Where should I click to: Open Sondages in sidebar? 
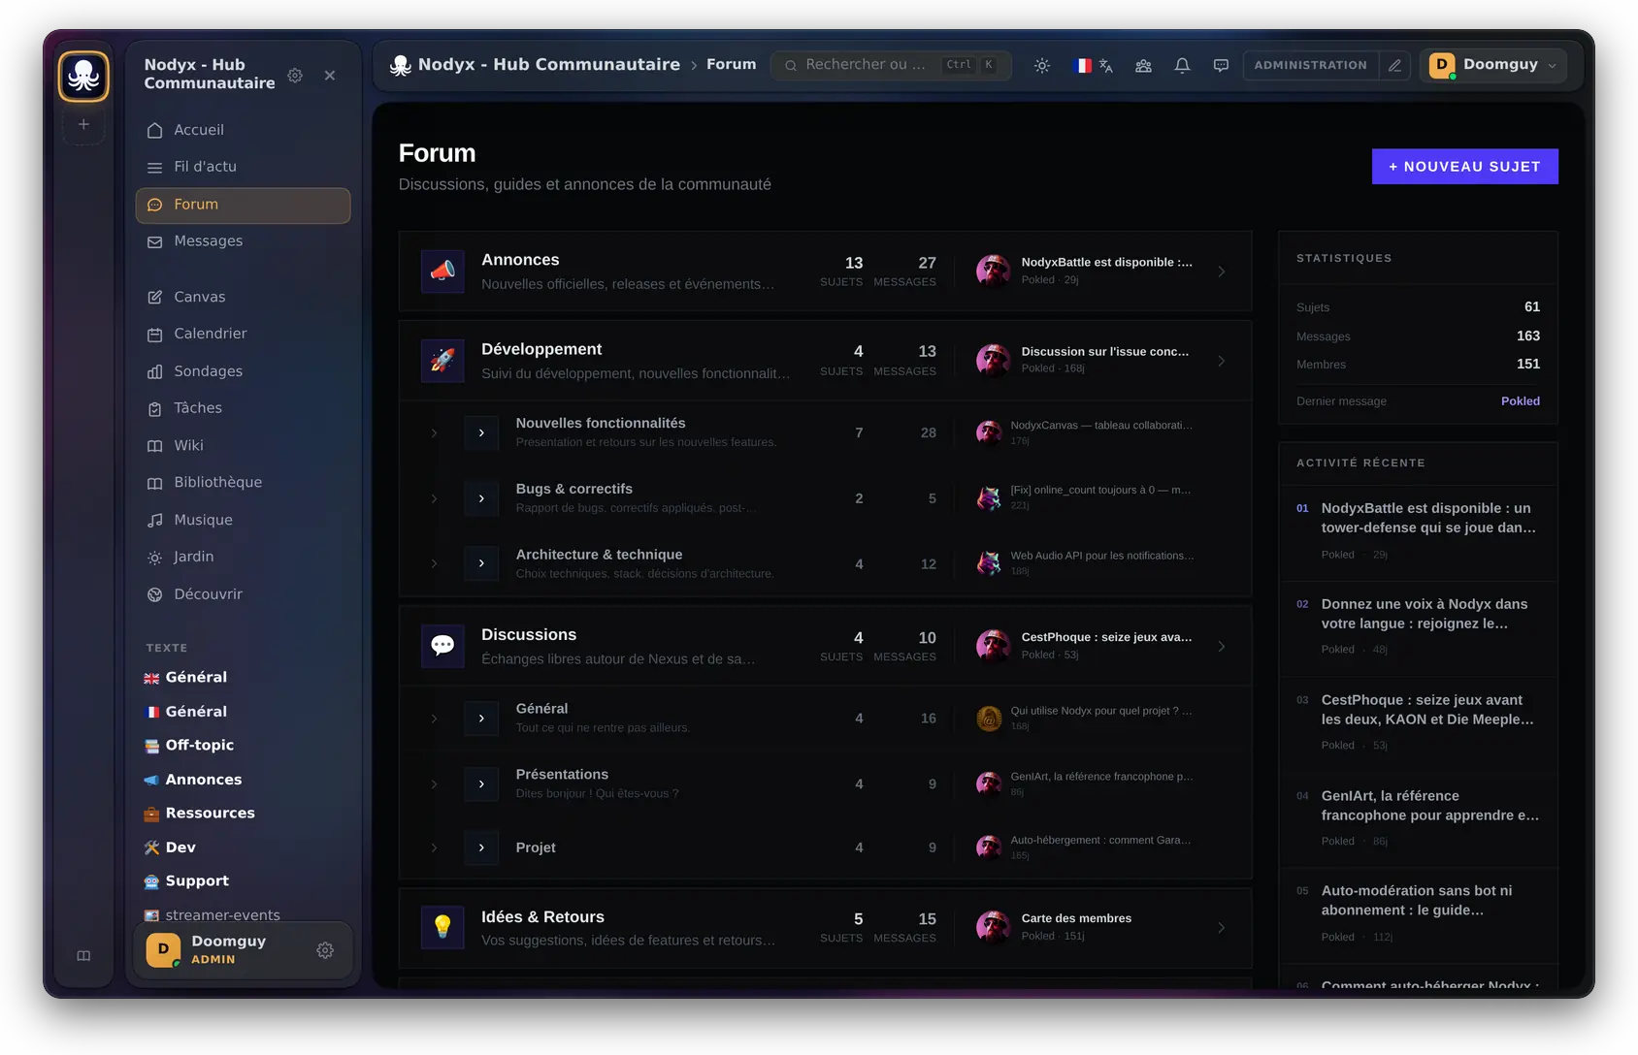click(x=243, y=371)
